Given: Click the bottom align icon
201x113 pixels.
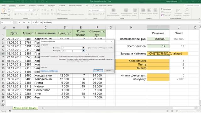Looking at the screenshot, I should pyautogui.click(x=48, y=10).
